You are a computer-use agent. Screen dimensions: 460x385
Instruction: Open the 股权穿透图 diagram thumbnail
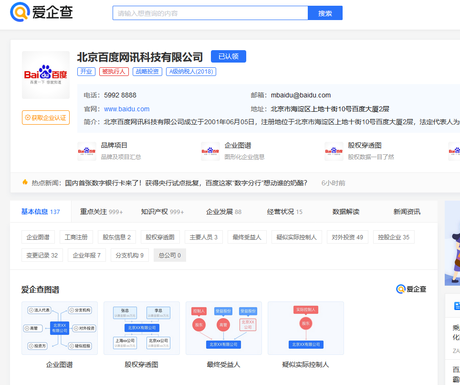click(142, 328)
